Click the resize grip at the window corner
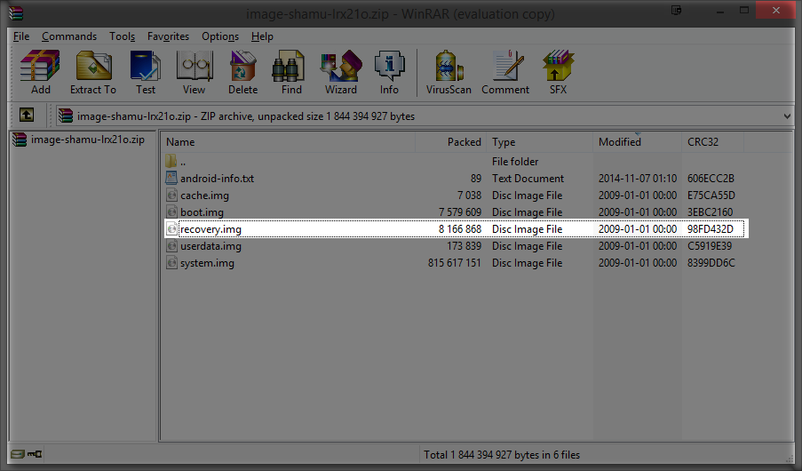Screen dimensions: 802x471 point(790,459)
